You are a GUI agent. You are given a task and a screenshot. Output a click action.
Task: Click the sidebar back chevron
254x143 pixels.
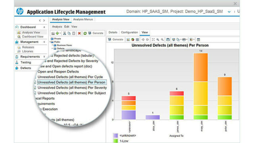(x=40, y=20)
